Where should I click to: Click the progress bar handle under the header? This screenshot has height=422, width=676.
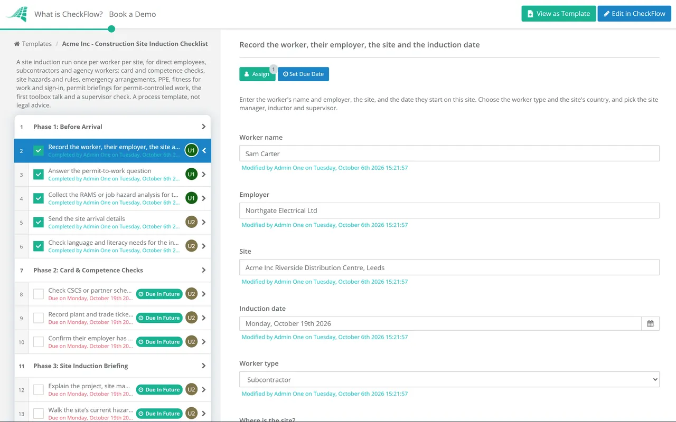(x=111, y=29)
